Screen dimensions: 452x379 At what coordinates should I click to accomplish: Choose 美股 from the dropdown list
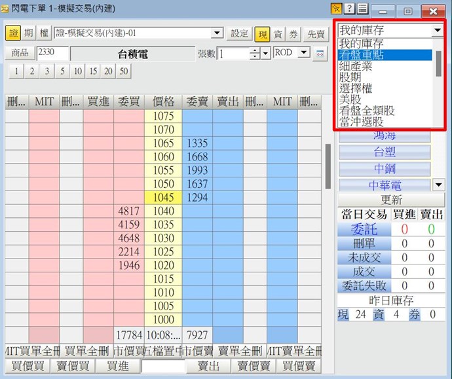coord(351,99)
